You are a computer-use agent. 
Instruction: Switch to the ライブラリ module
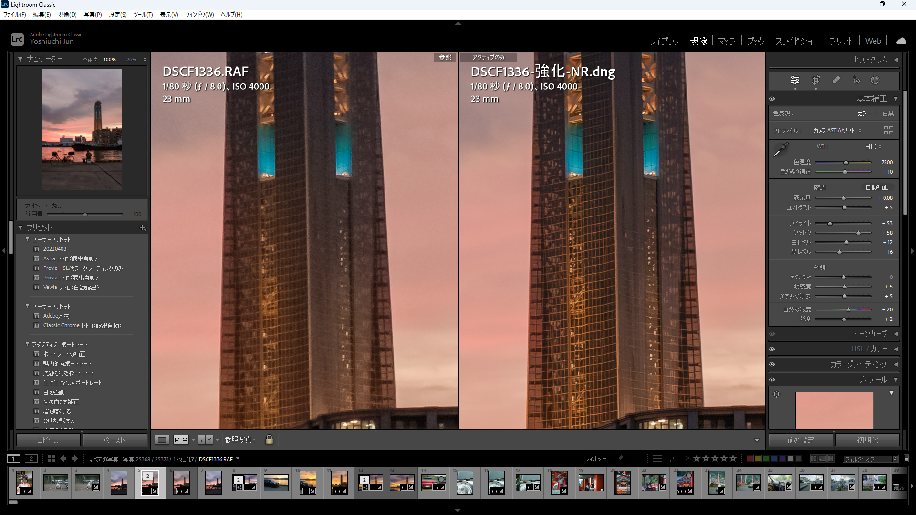tap(664, 41)
